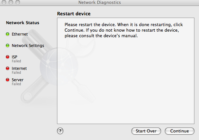Click the Start Over button

(x=146, y=131)
